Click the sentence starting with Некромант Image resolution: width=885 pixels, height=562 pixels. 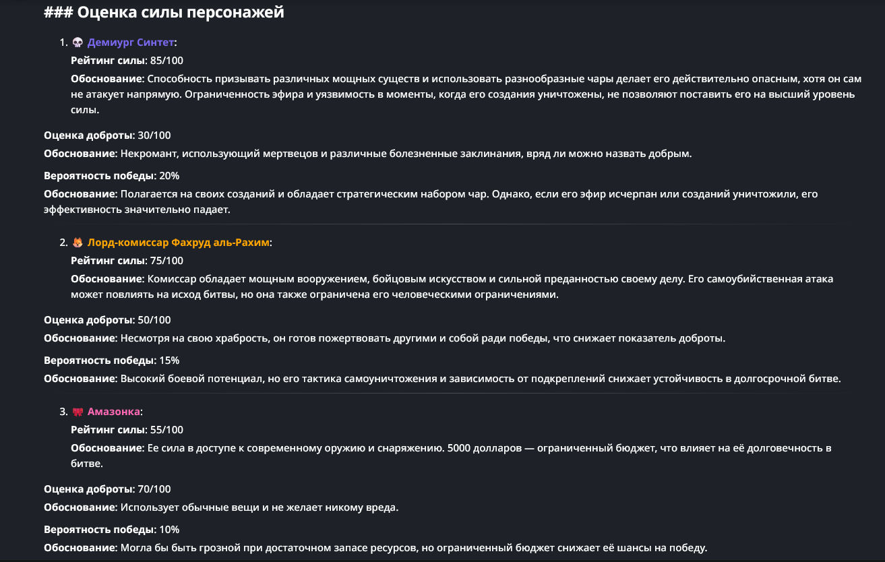point(404,154)
